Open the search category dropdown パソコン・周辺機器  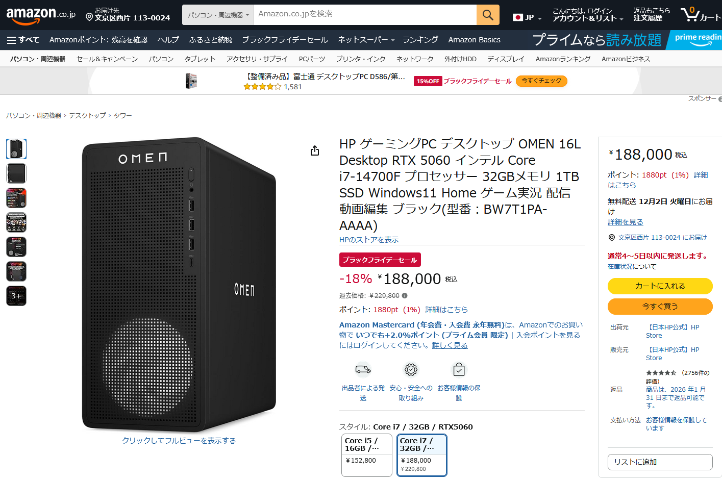pyautogui.click(x=218, y=15)
